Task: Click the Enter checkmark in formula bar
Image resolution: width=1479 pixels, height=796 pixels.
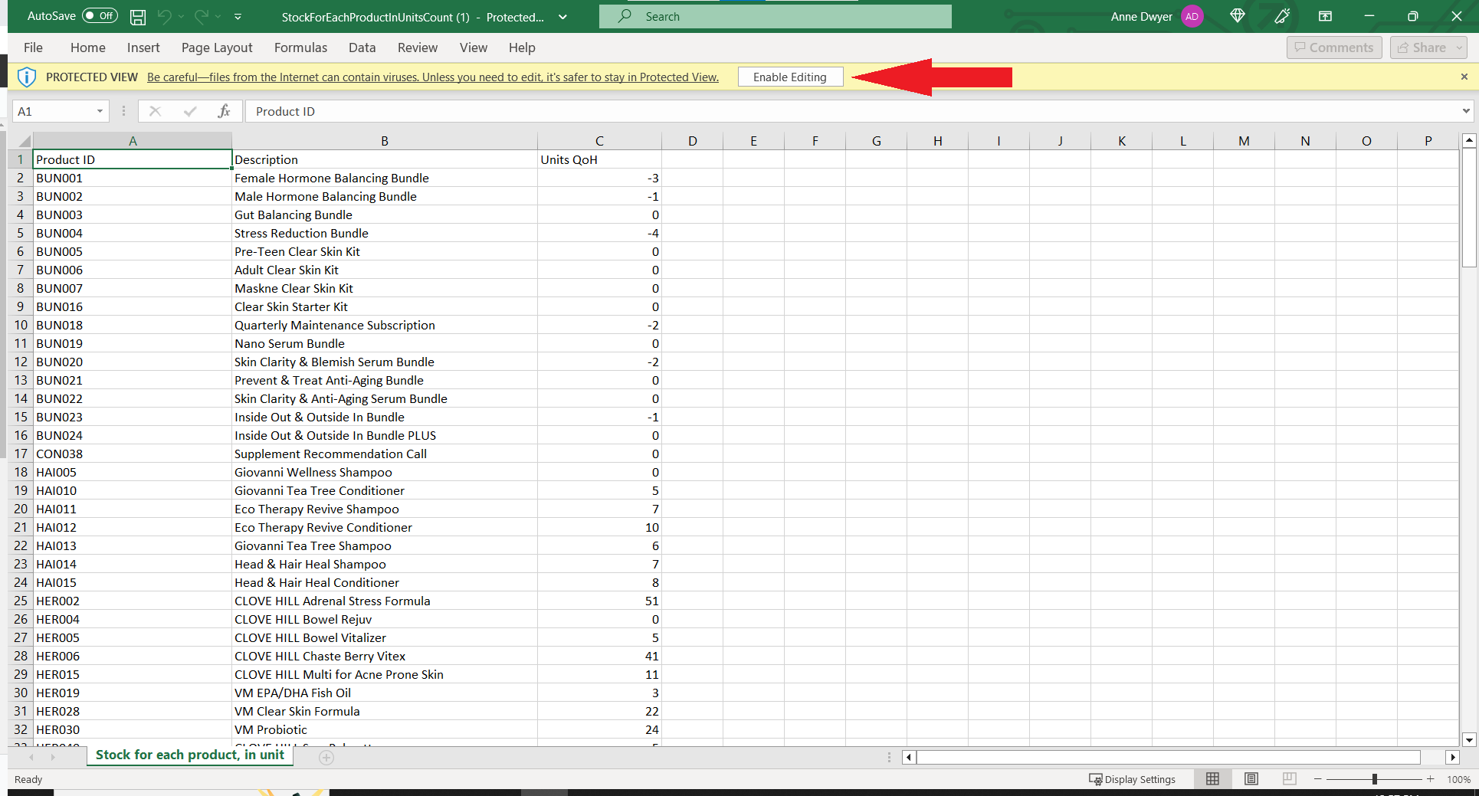Action: click(190, 111)
